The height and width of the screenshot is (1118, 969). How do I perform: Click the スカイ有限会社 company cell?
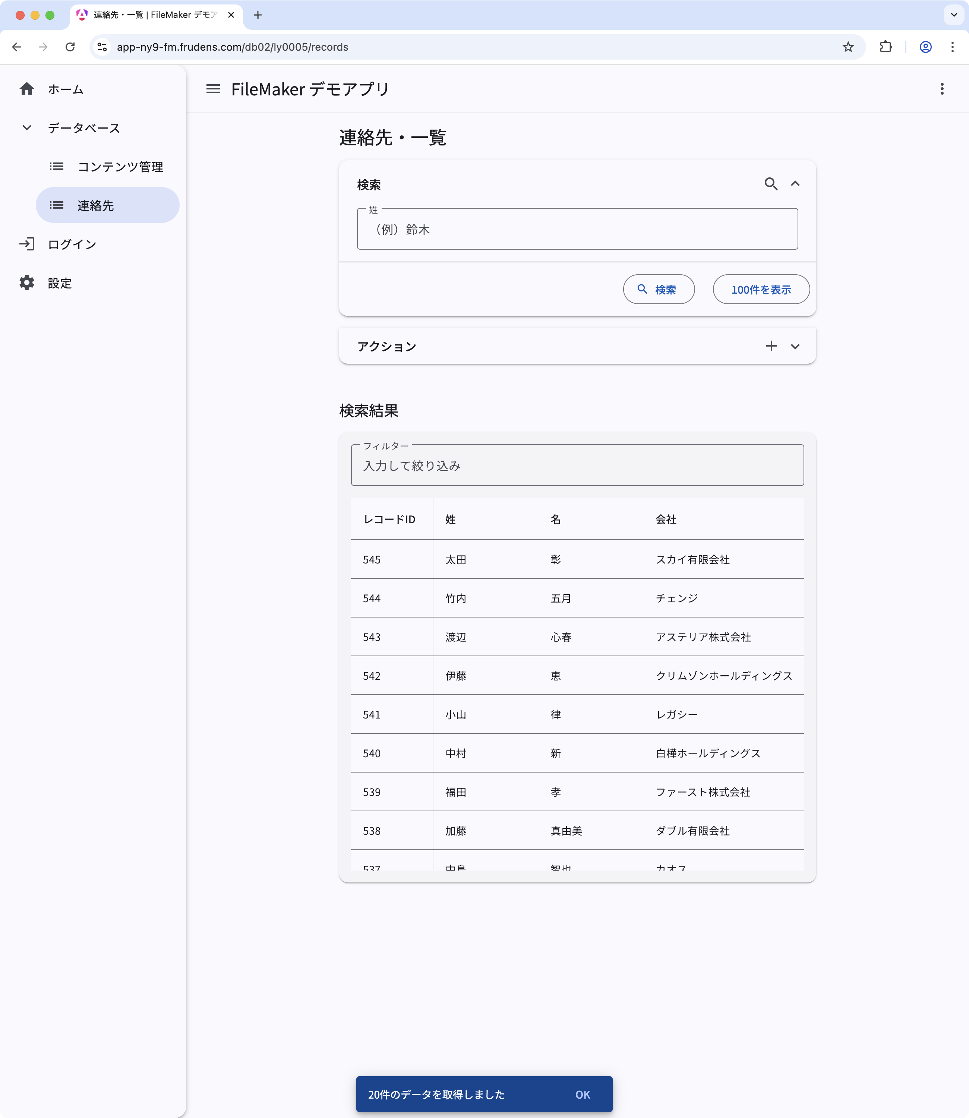(x=693, y=559)
